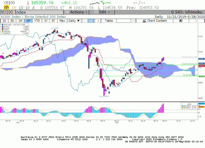Click the 76.4% Fibonacci level label
The width and height of the screenshot is (205, 148).
(x=190, y=57)
